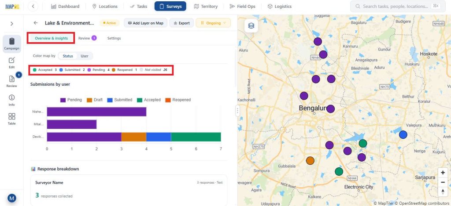Toggle the Submitted series in the chart legend
The image size is (451, 206).
(120, 100)
